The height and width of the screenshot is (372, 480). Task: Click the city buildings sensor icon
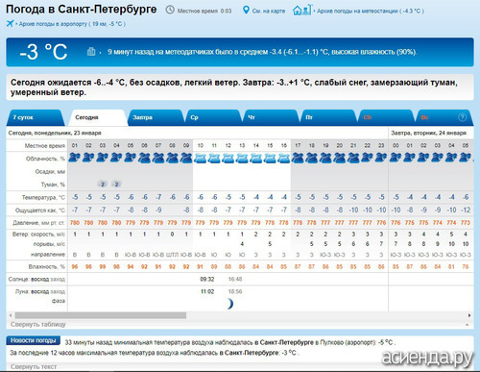coord(91,51)
